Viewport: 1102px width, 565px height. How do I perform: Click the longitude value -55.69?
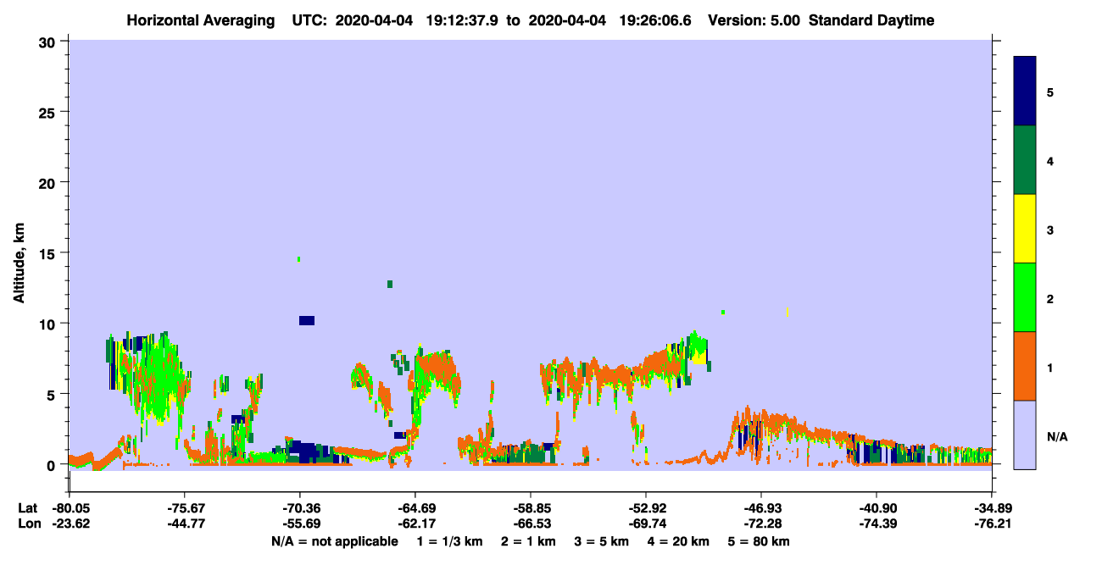[x=300, y=524]
